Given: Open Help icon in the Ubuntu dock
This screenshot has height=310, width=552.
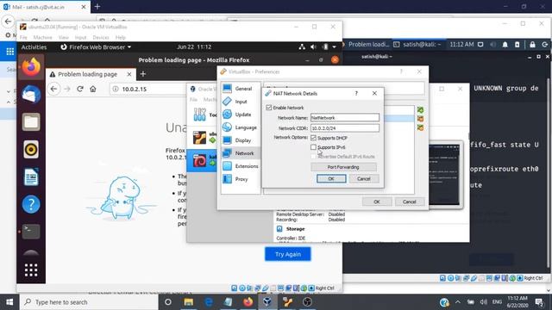Looking at the screenshot, I should tap(31, 204).
